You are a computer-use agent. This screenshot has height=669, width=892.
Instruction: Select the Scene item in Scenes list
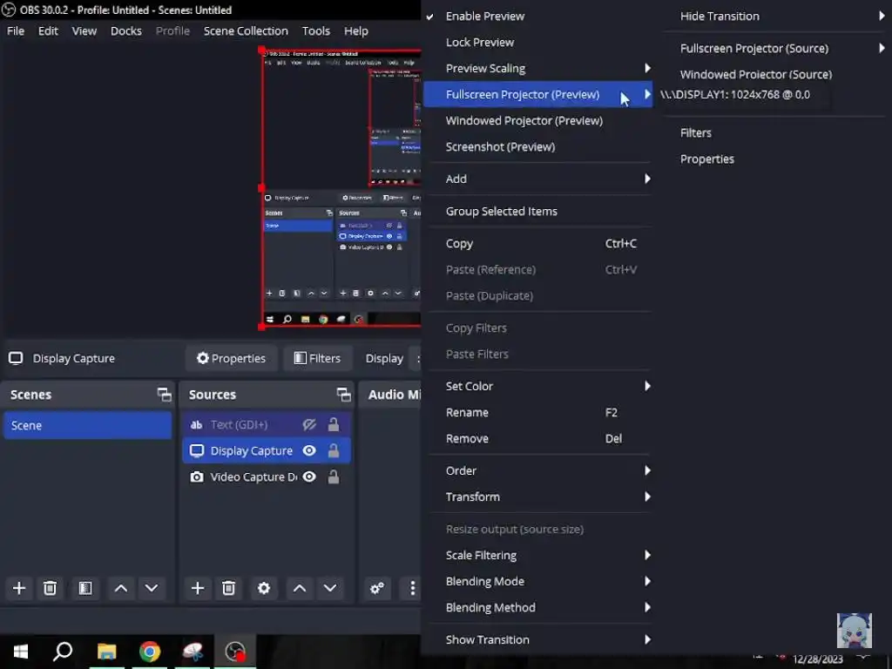pyautogui.click(x=88, y=425)
